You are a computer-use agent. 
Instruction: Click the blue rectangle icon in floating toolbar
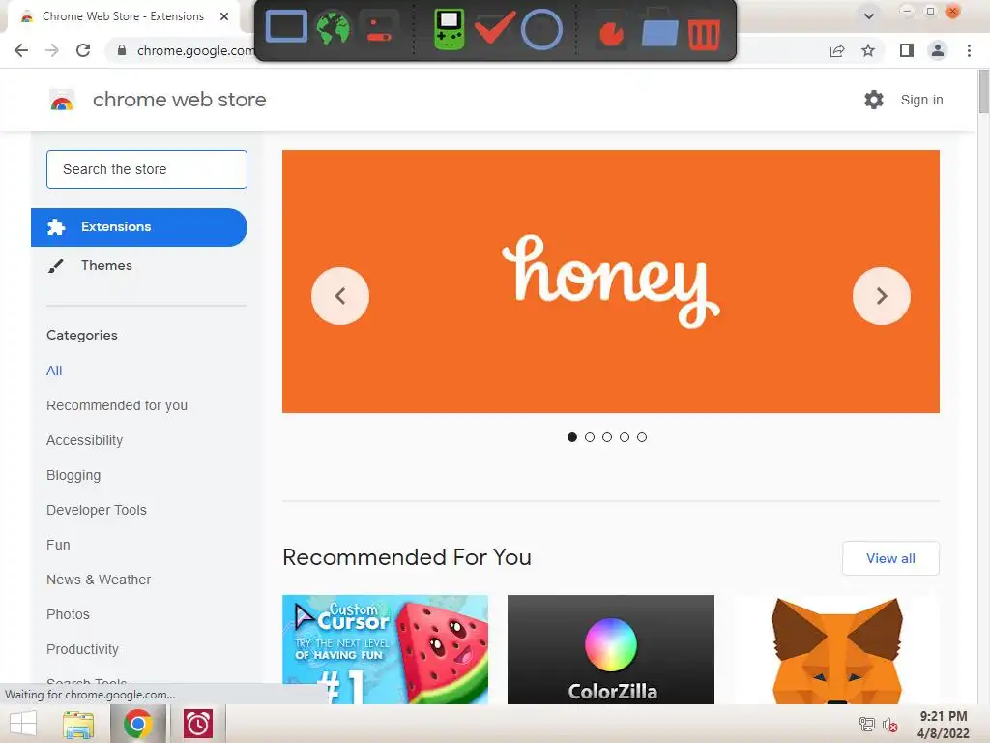[x=286, y=28]
